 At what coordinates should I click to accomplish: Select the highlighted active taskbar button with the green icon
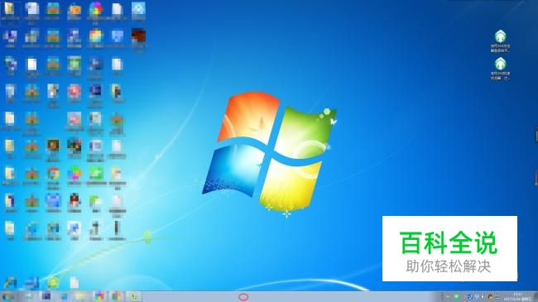(134, 296)
